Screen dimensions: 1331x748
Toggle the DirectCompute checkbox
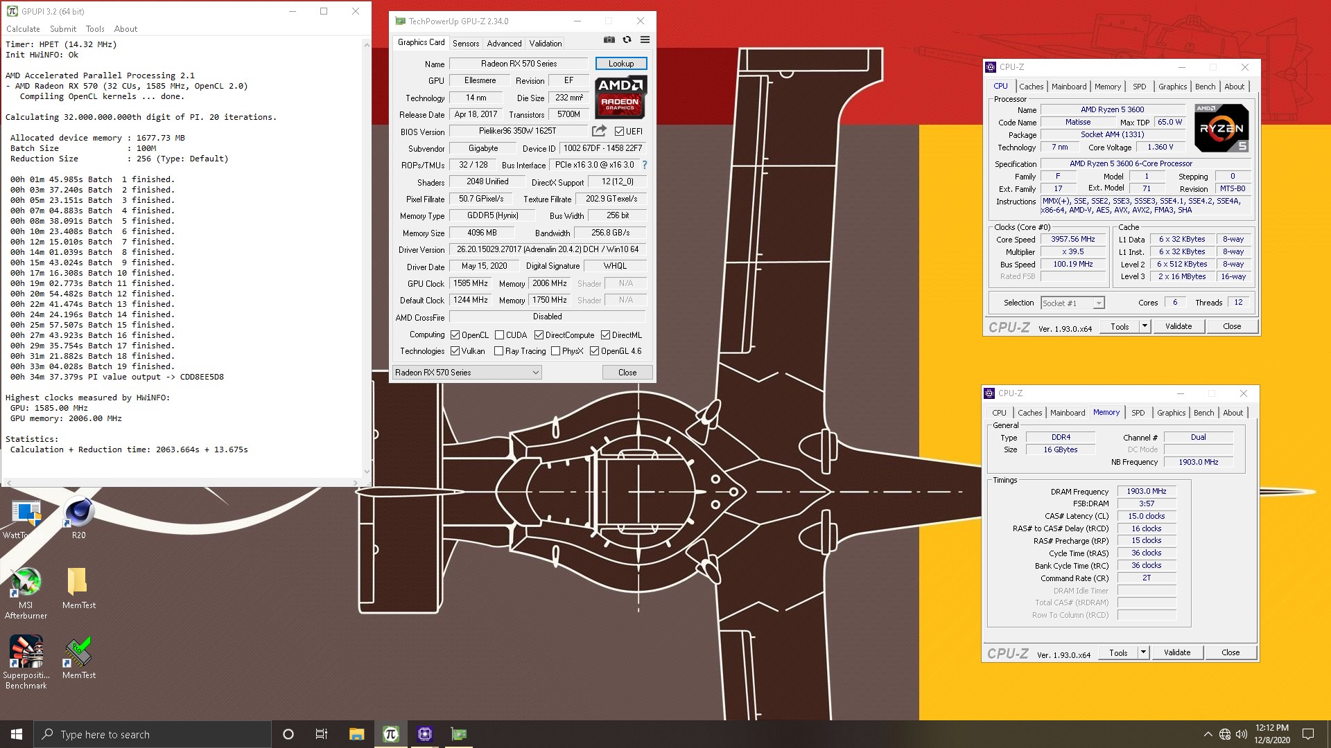click(539, 335)
